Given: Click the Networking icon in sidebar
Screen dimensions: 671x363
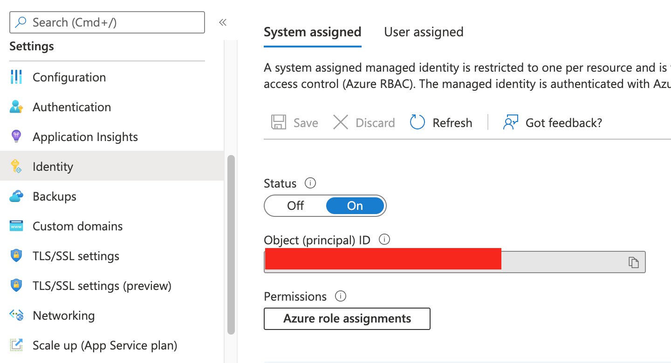Looking at the screenshot, I should tap(16, 316).
